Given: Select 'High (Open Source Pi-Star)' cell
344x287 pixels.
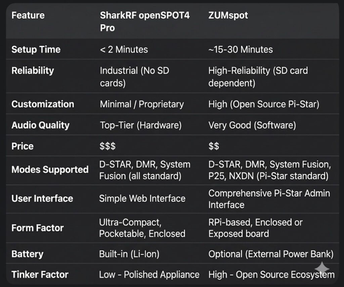Looking at the screenshot, I should [x=263, y=104].
